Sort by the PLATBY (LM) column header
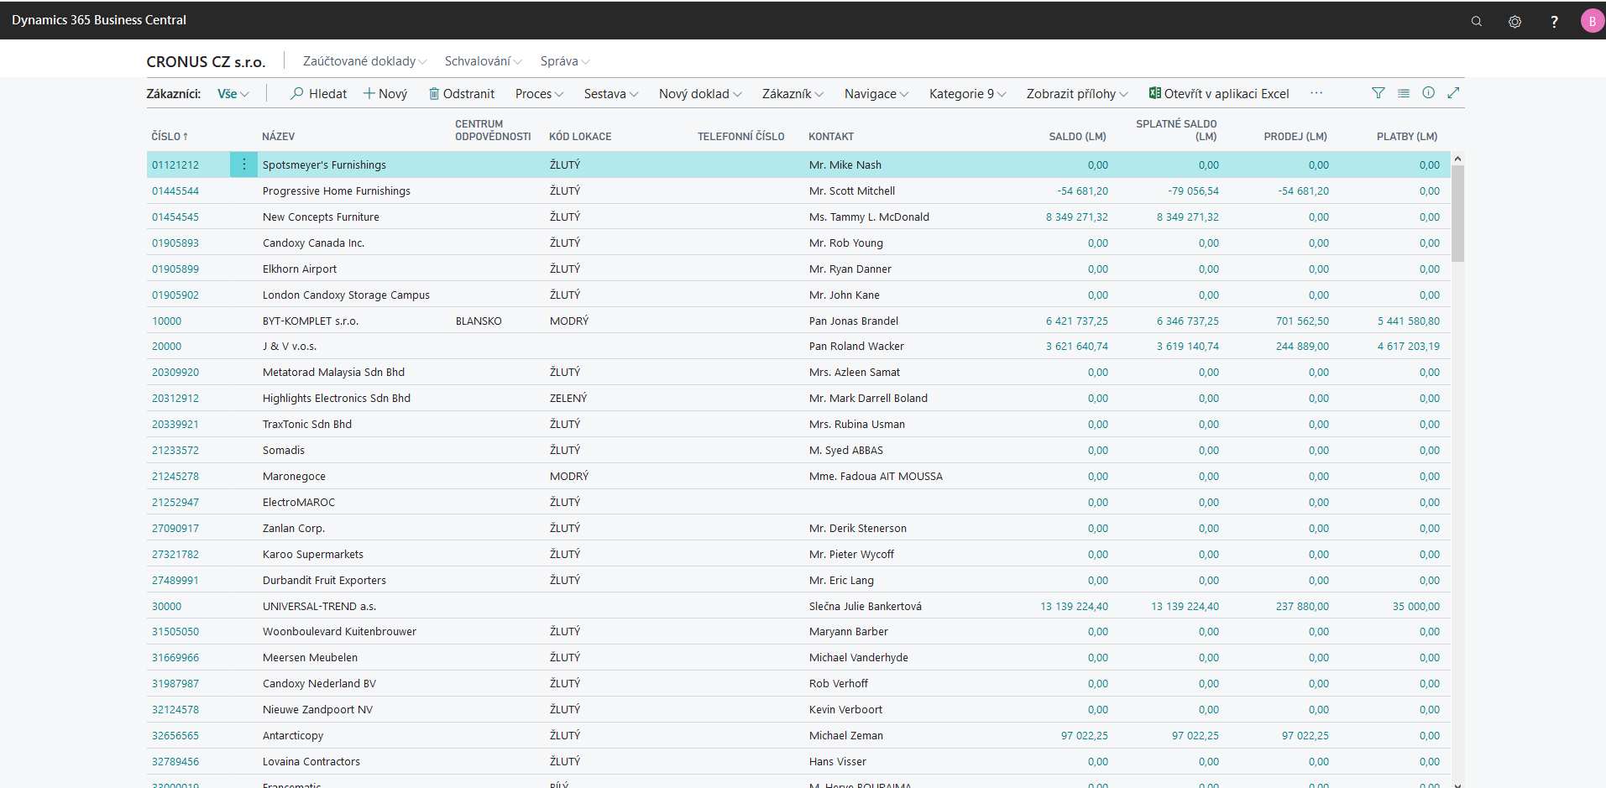This screenshot has height=788, width=1606. 1407,137
